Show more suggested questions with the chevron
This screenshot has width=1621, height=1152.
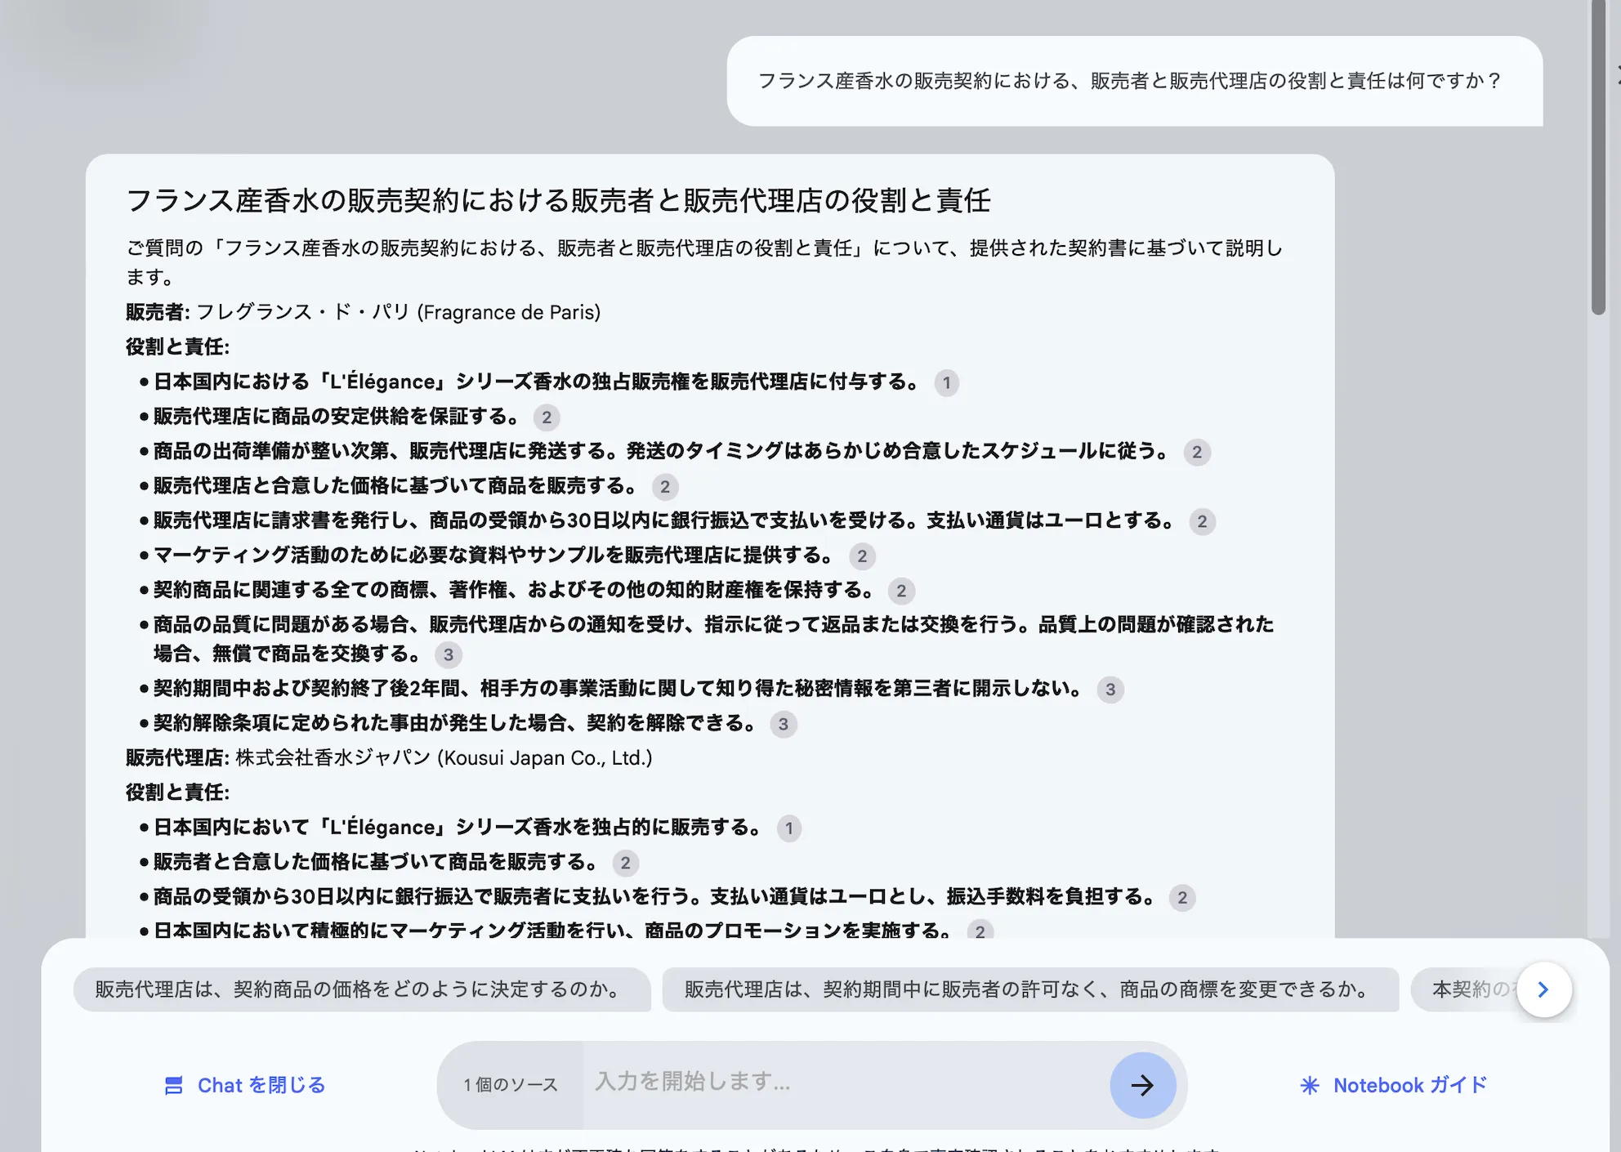[x=1543, y=989]
